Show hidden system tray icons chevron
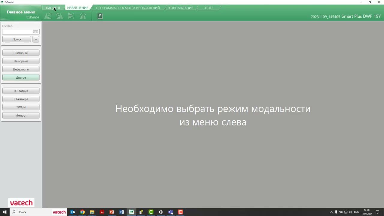This screenshot has height=216, width=384. tap(331, 212)
